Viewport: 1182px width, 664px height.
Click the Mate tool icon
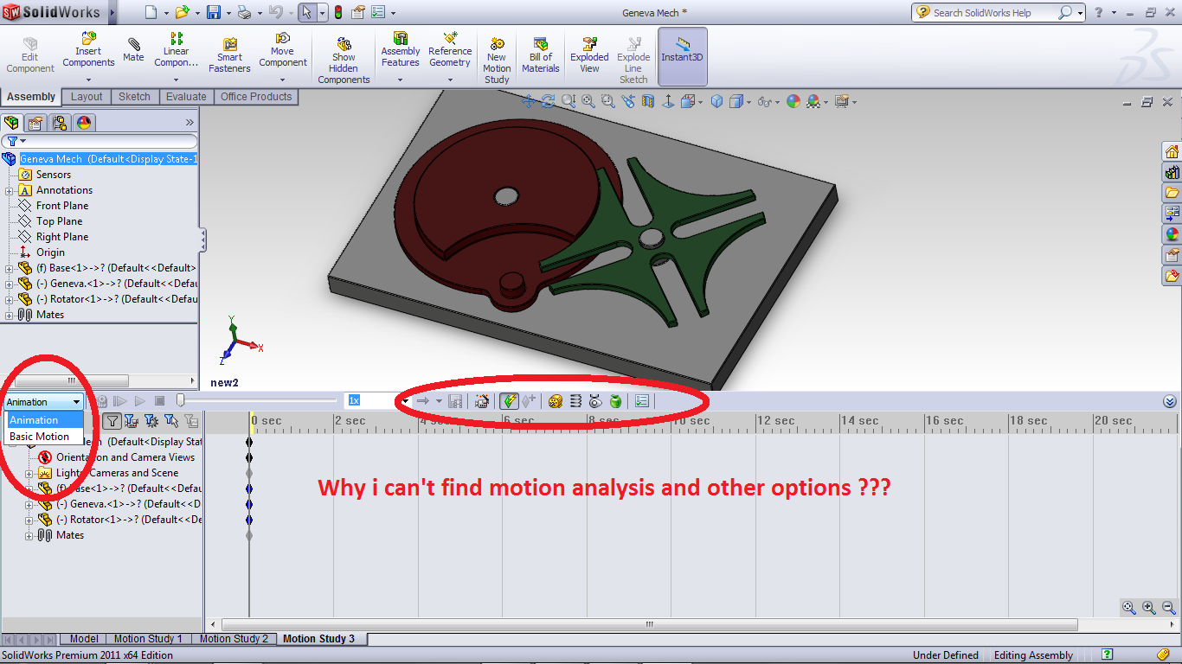point(133,43)
